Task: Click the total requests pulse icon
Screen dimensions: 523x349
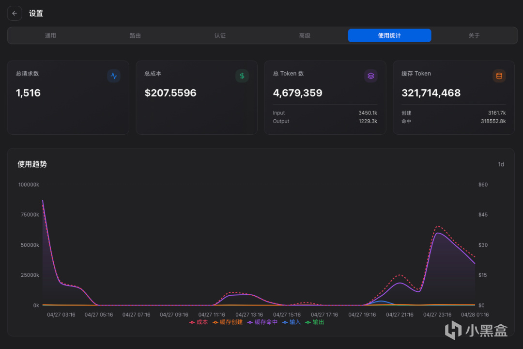Action: tap(114, 76)
